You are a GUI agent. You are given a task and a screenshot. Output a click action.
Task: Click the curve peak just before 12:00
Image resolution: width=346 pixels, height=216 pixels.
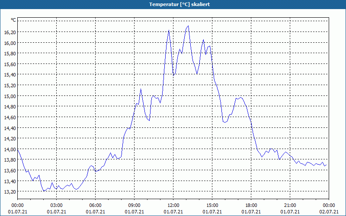[x=169, y=30]
